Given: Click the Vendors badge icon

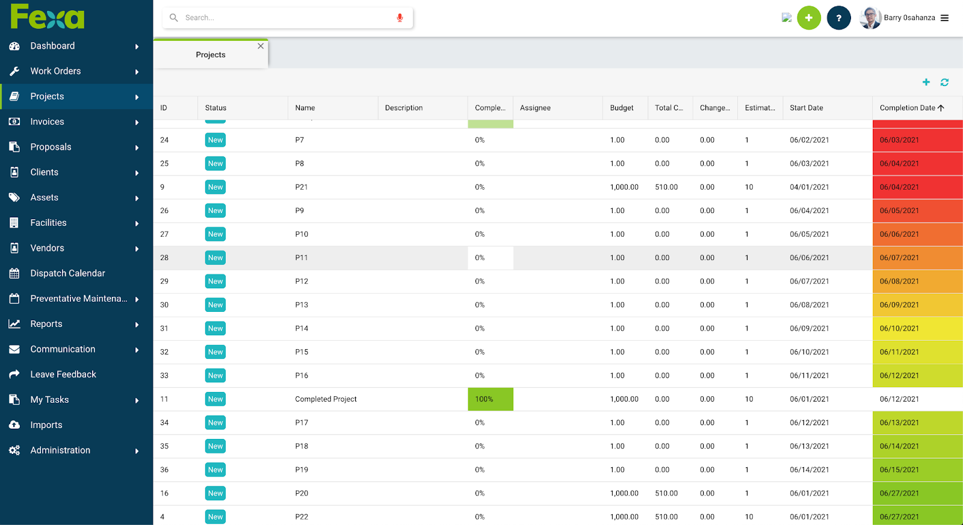Looking at the screenshot, I should (x=14, y=248).
